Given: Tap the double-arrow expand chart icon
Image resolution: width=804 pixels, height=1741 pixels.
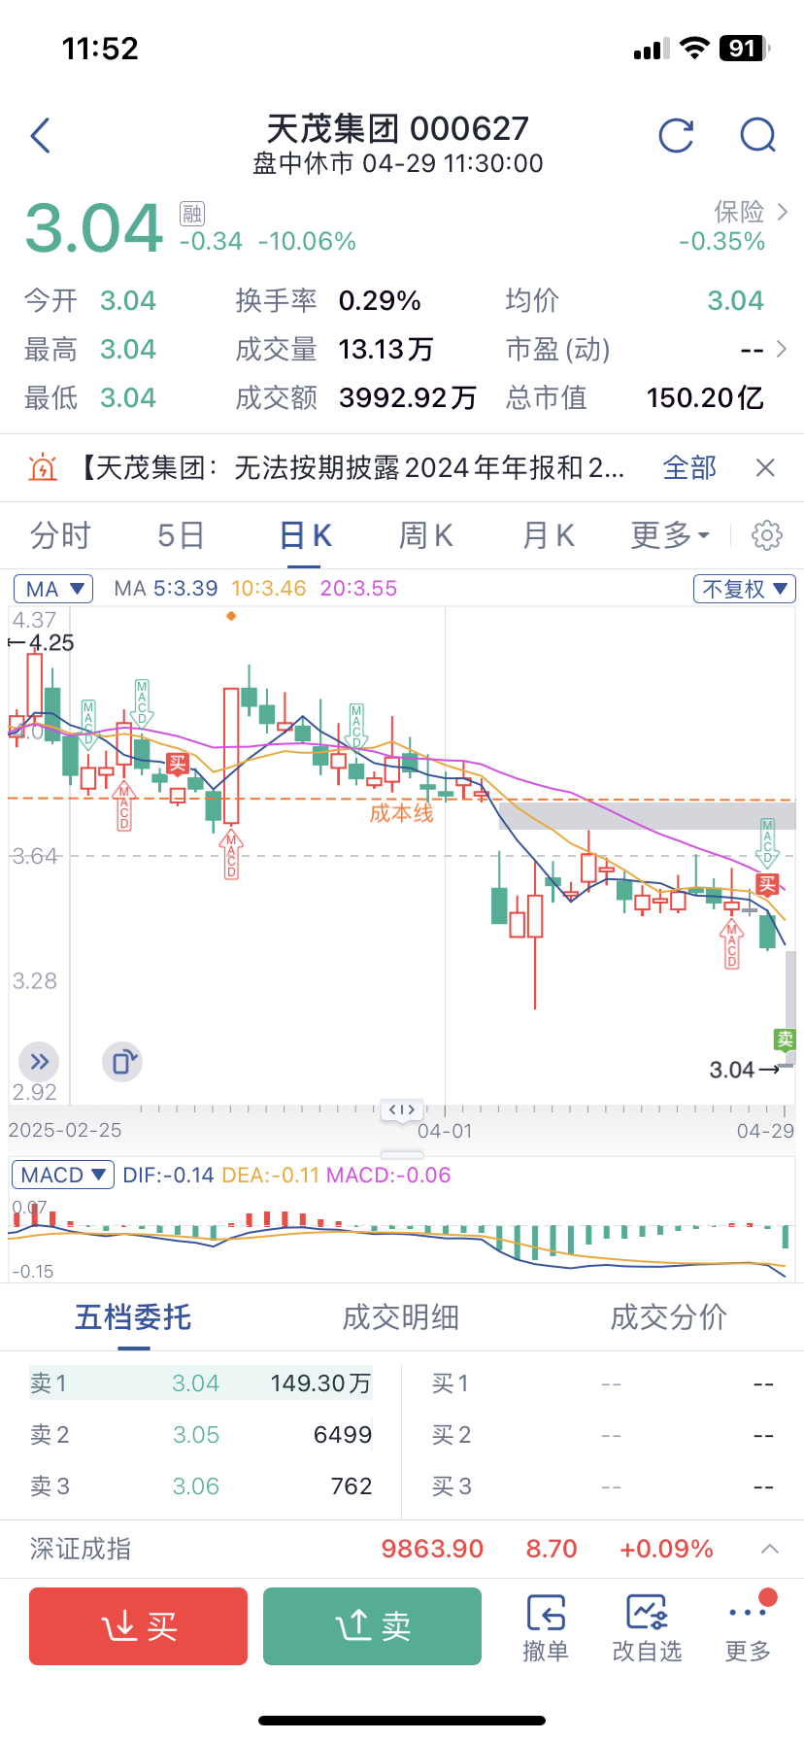Looking at the screenshot, I should 39,1062.
